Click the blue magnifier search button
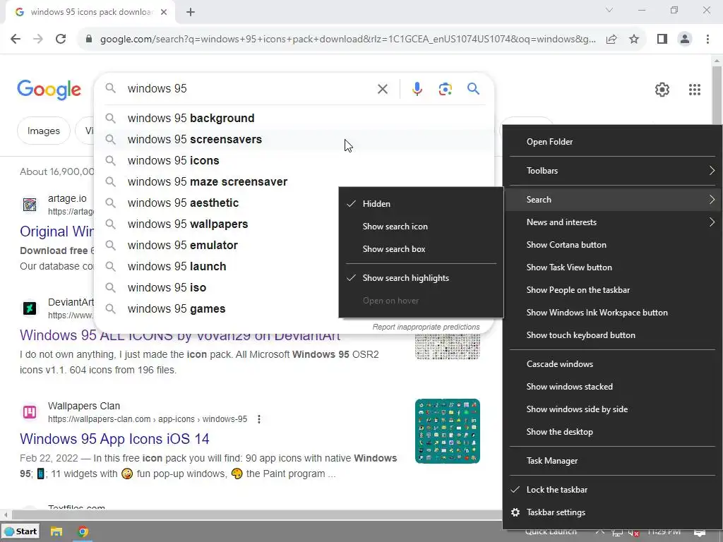Image resolution: width=723 pixels, height=542 pixels. pos(473,88)
